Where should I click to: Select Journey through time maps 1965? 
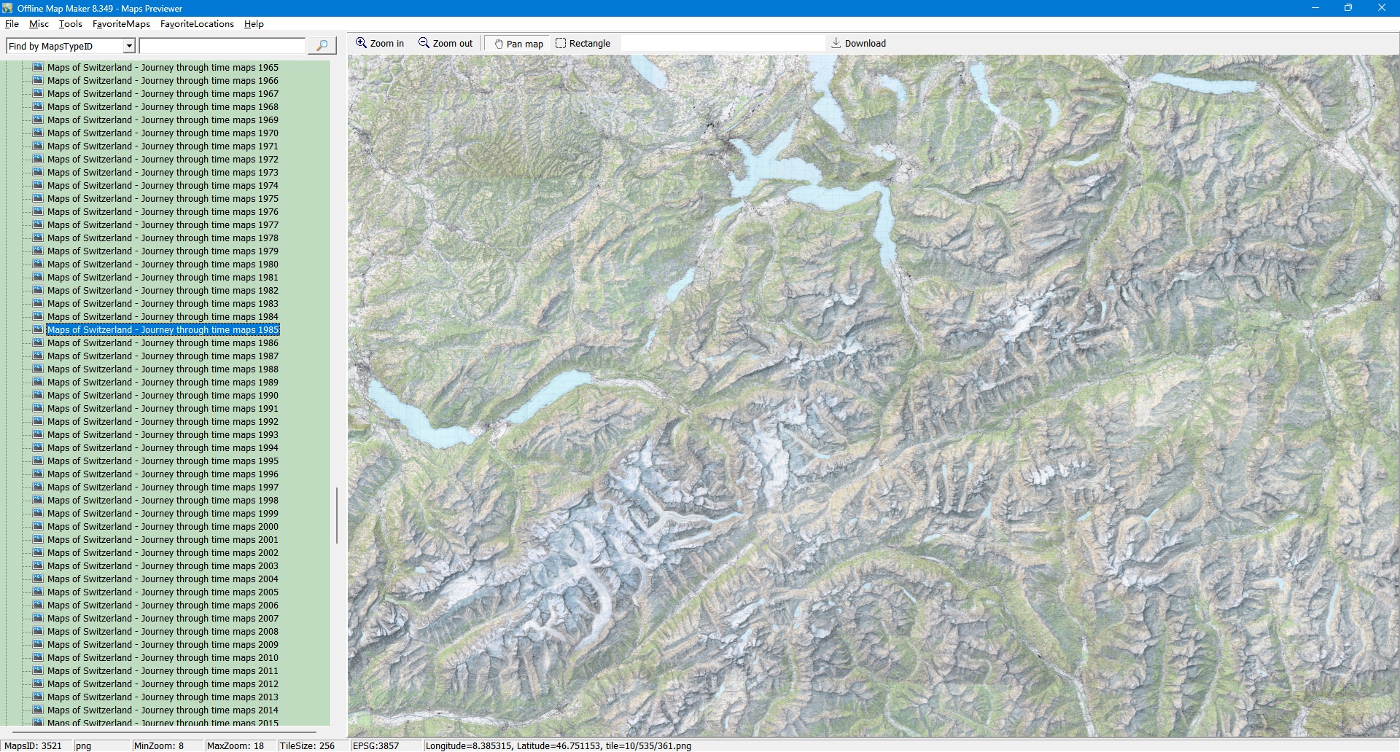coord(163,68)
